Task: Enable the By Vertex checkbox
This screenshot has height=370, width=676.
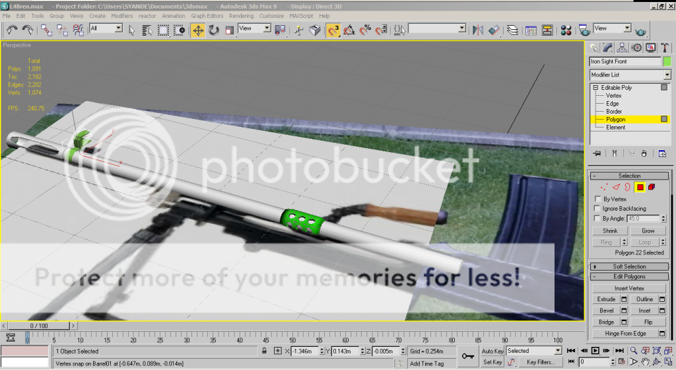Action: pos(597,199)
